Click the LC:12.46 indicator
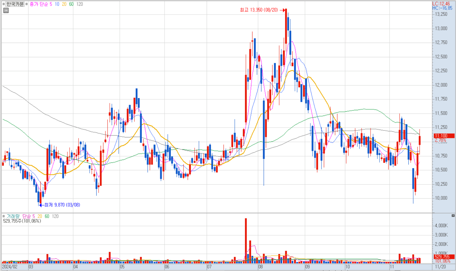 (441, 4)
